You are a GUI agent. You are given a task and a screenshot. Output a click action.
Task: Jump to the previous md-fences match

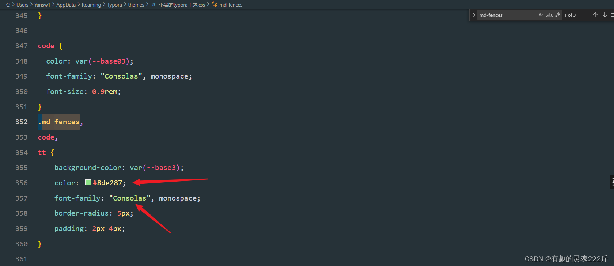pos(595,15)
